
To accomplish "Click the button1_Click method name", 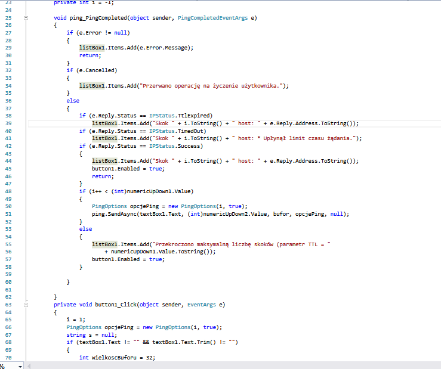I will click(x=116, y=305).
